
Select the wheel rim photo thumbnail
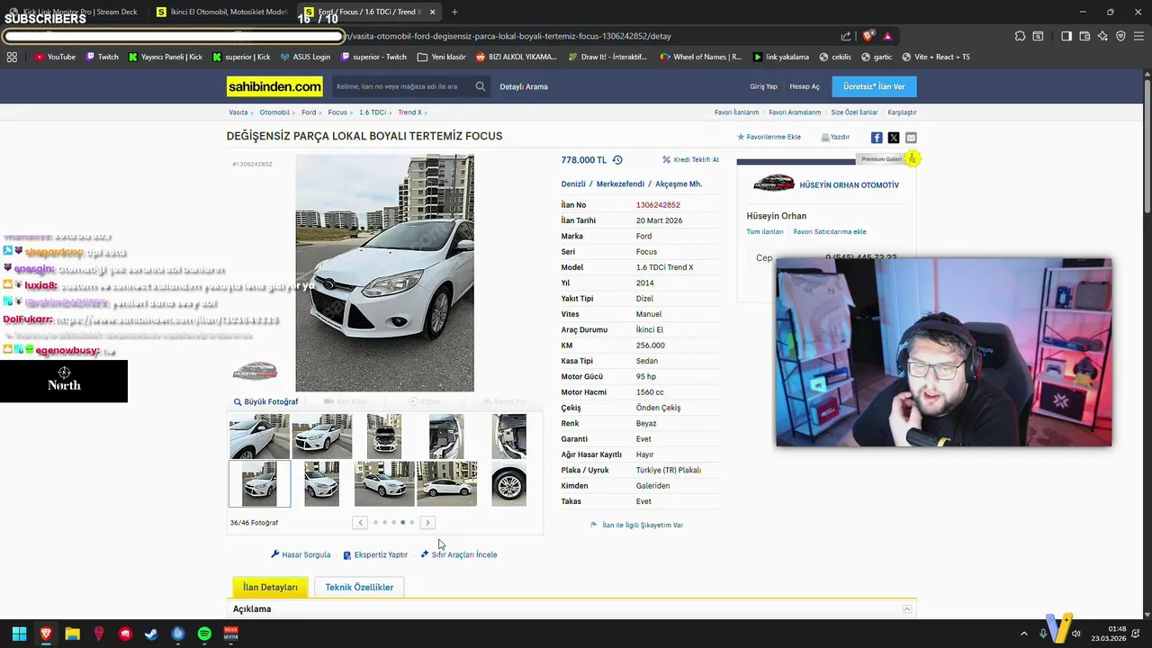(508, 484)
